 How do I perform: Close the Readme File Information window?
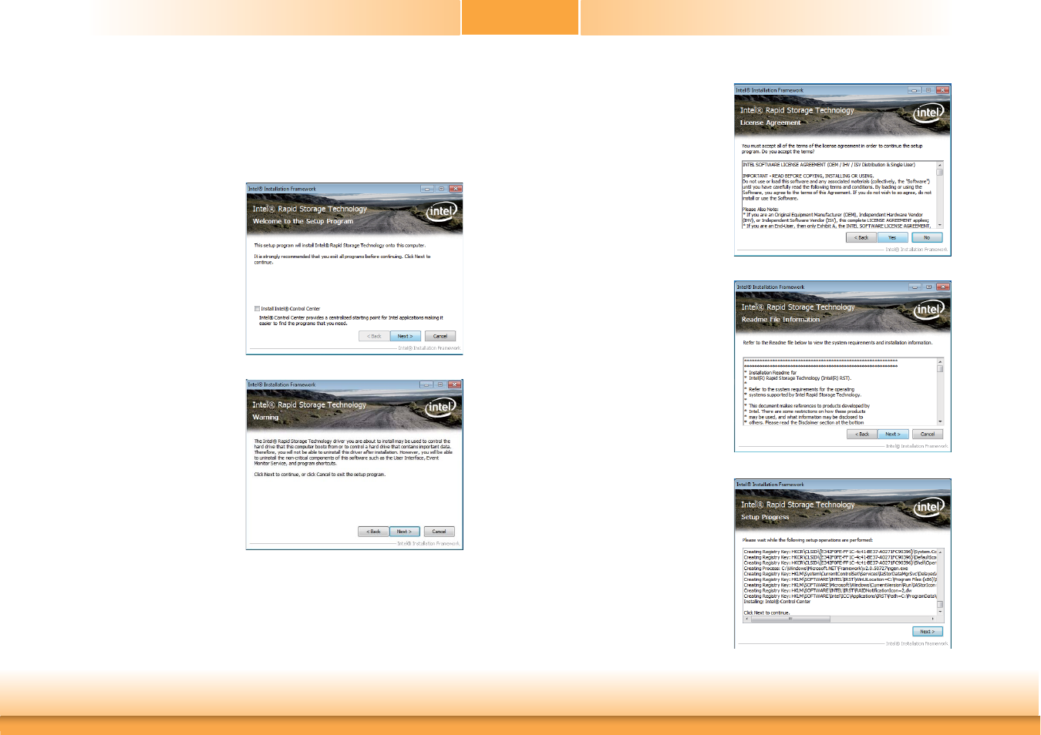pyautogui.click(x=944, y=287)
